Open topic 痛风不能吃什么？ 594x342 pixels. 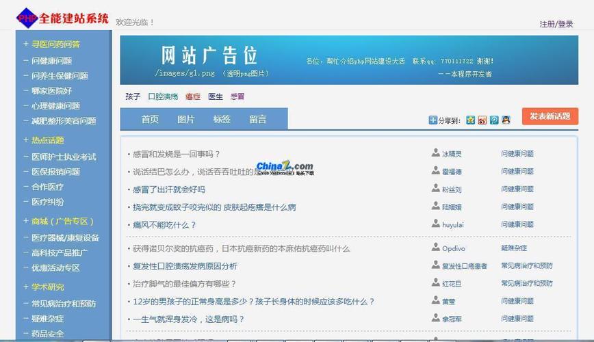(x=164, y=224)
